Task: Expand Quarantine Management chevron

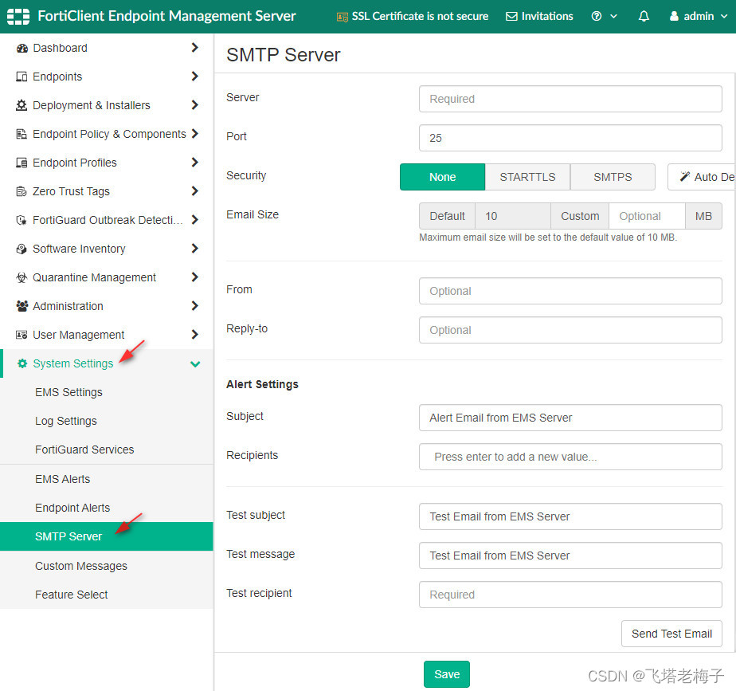Action: click(195, 277)
